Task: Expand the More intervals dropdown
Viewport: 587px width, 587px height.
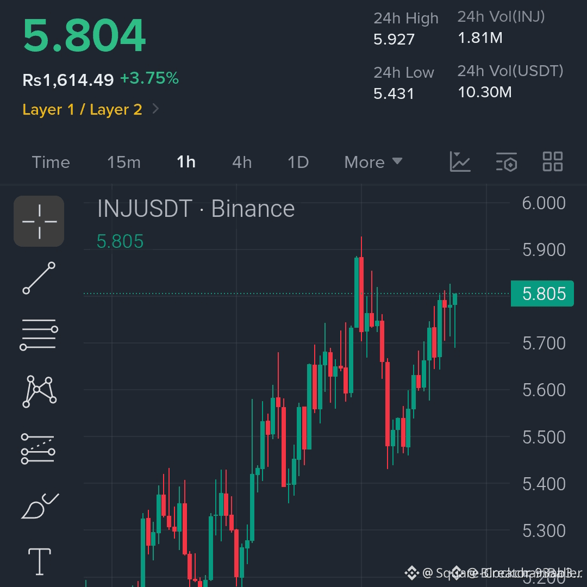Action: [373, 163]
